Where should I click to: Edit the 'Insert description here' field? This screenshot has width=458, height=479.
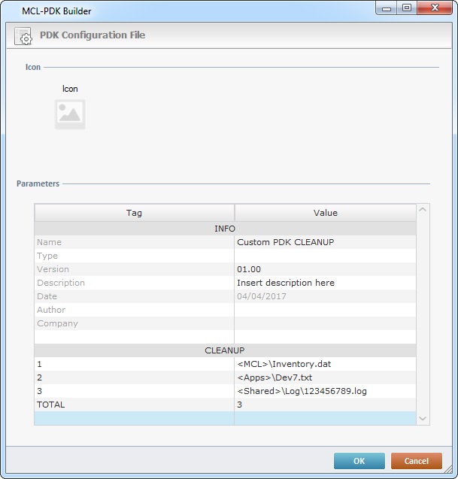pos(324,283)
